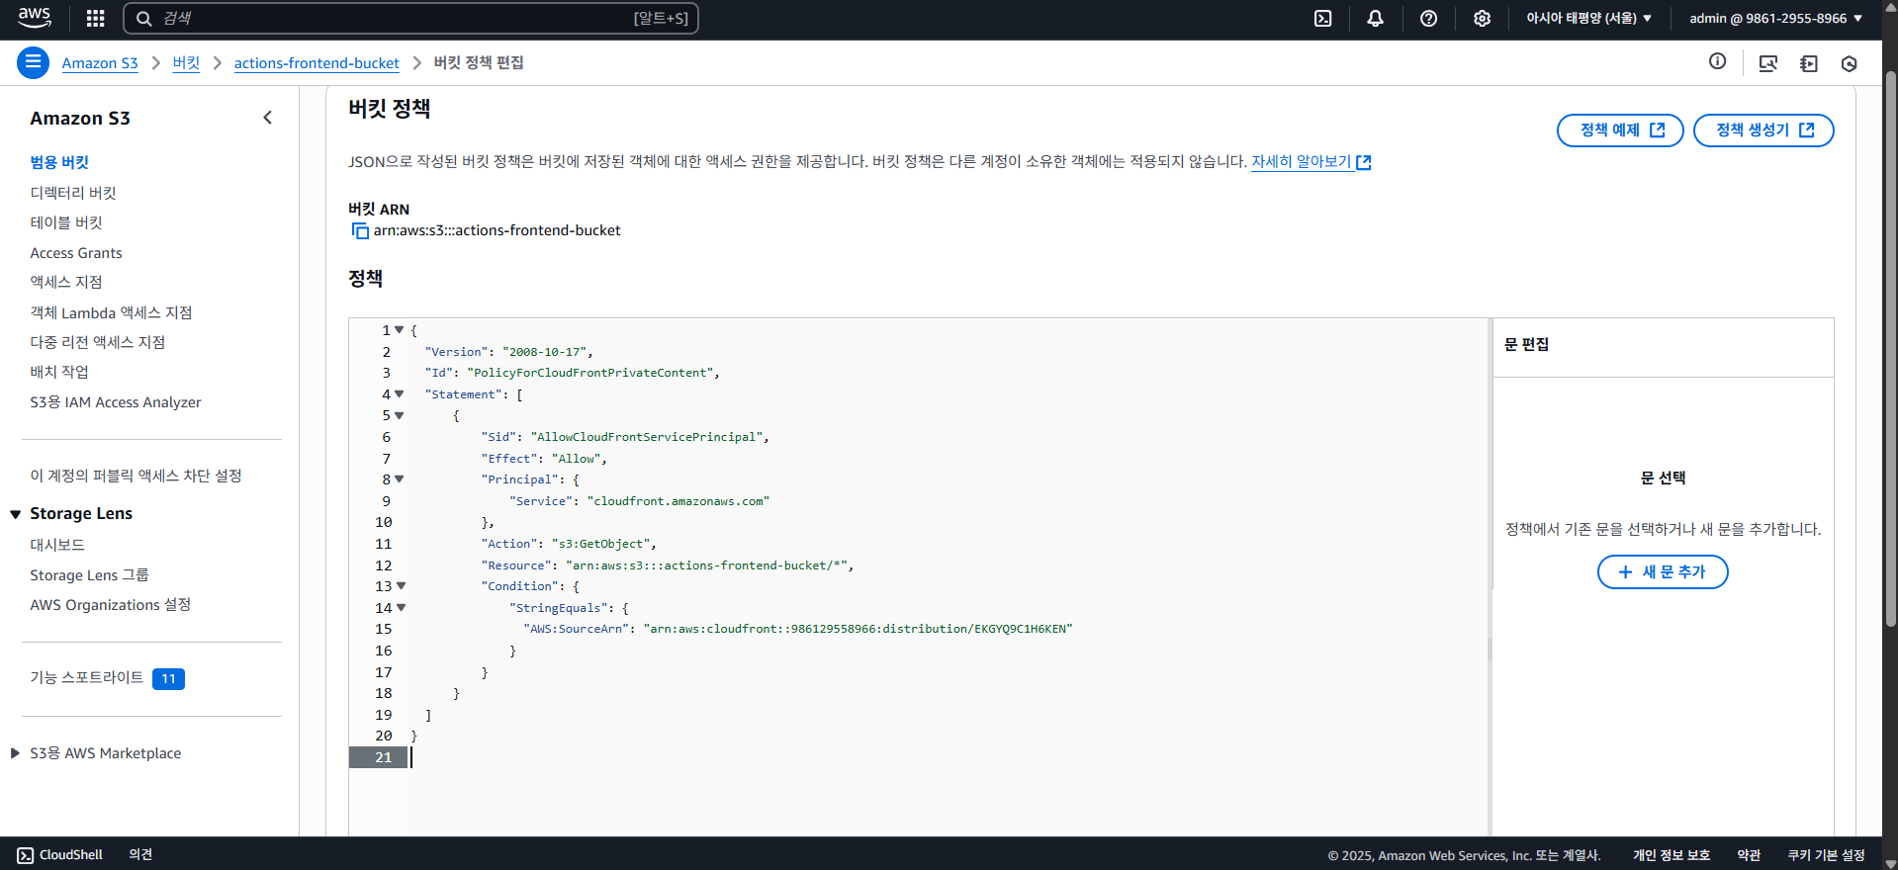
Task: Click into the top search field
Action: point(410,18)
